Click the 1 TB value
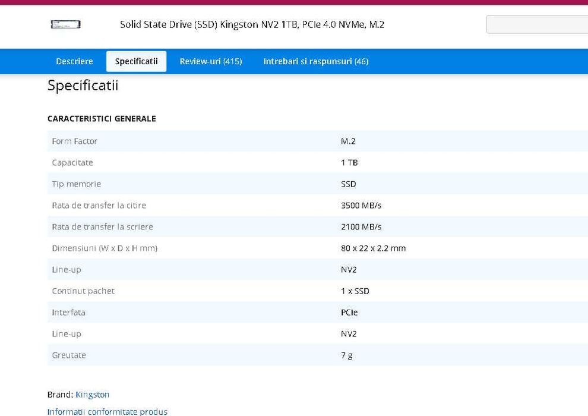The width and height of the screenshot is (588, 416). 349,163
